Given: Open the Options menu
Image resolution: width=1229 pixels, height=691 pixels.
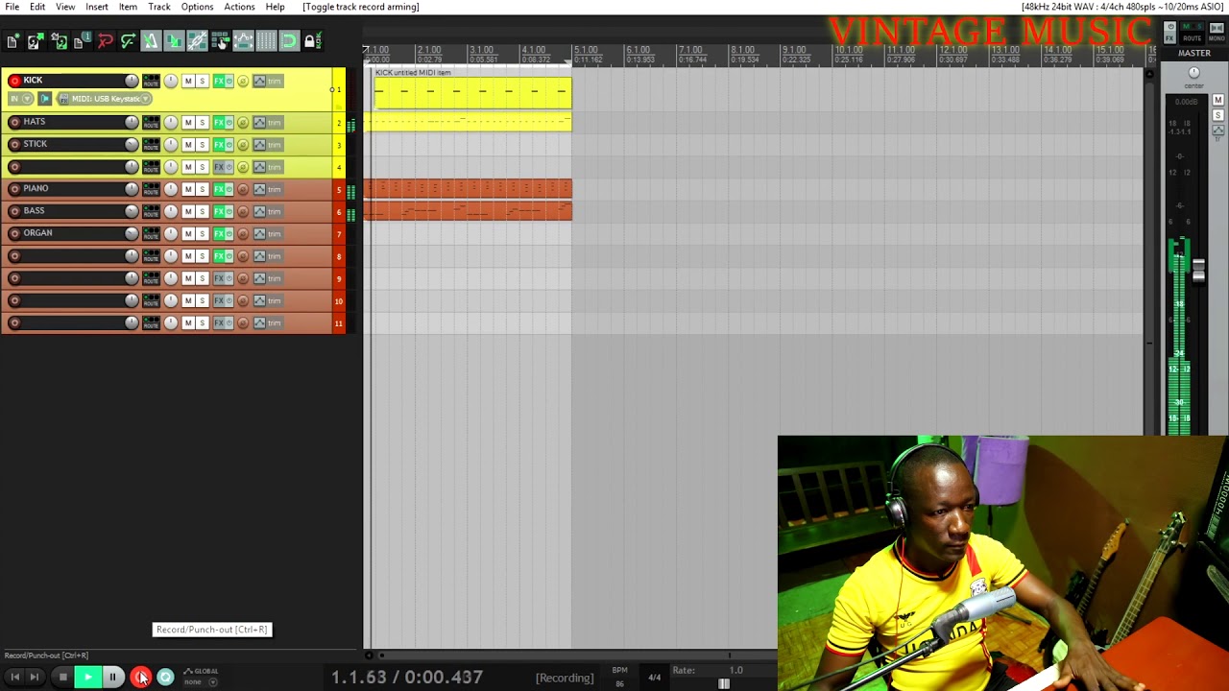Looking at the screenshot, I should [197, 7].
